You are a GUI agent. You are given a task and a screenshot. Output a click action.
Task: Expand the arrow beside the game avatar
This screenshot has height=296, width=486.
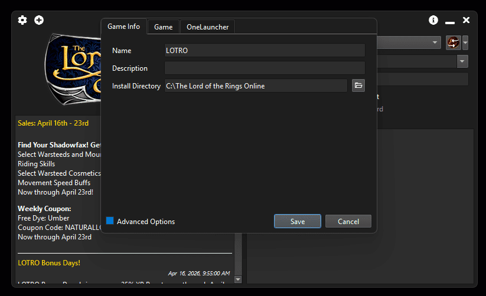(x=465, y=42)
